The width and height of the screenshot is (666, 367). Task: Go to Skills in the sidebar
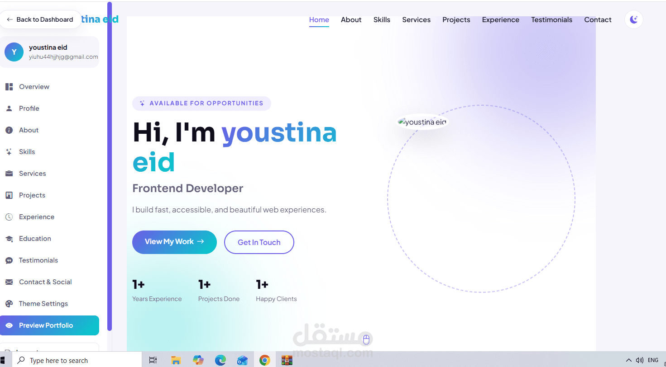(49, 152)
